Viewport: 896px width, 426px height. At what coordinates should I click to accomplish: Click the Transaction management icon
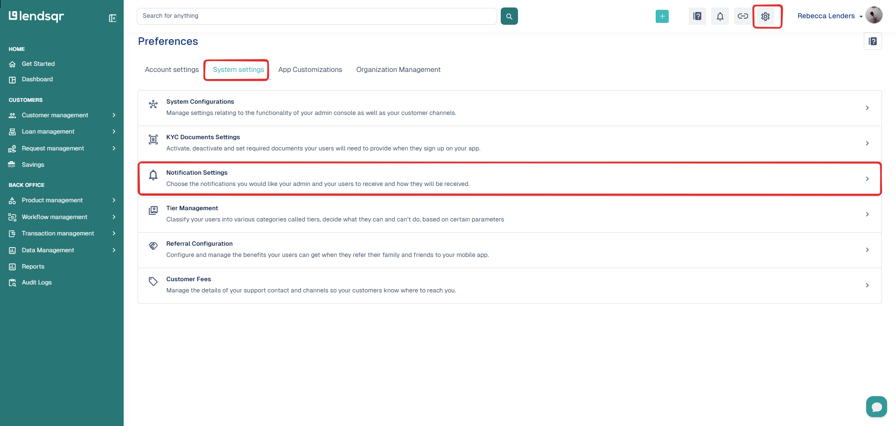click(x=13, y=234)
